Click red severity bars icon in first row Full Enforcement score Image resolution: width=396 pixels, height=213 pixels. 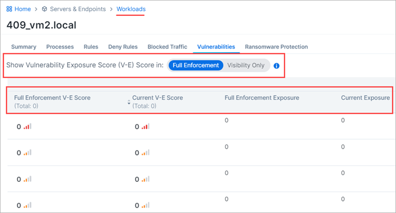click(x=28, y=127)
